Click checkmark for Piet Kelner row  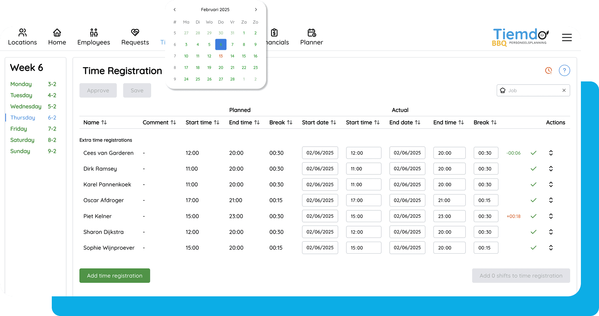(x=533, y=216)
